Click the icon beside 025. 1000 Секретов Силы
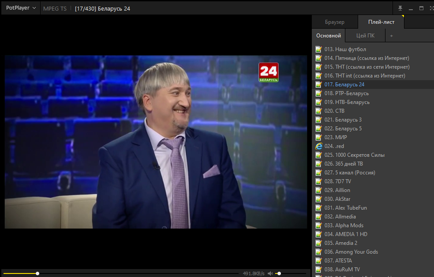Viewport: 434px width, 277px height. pyautogui.click(x=319, y=155)
